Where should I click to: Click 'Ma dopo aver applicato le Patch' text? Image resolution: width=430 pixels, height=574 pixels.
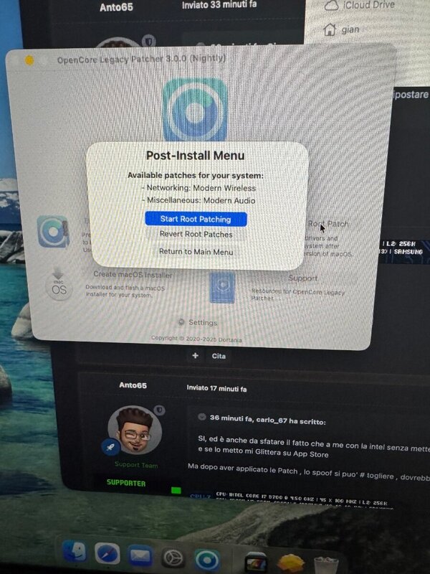click(244, 469)
